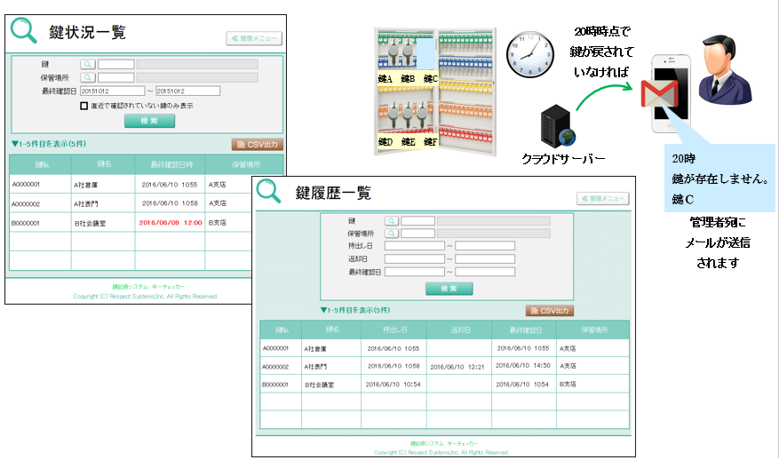Sort by 鍵No. header in 鍵状況一覧 table
The height and width of the screenshot is (460, 779).
tap(41, 164)
